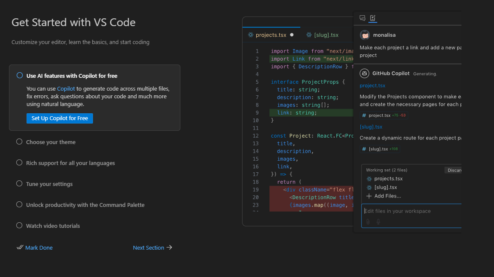Click the Next Section arrow icon
The image size is (494, 277).
coord(170,248)
